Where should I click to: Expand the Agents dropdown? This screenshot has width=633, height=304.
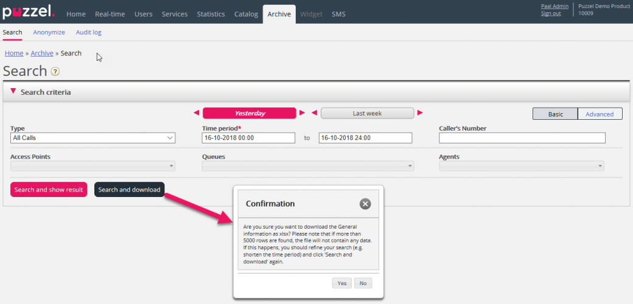coord(521,166)
